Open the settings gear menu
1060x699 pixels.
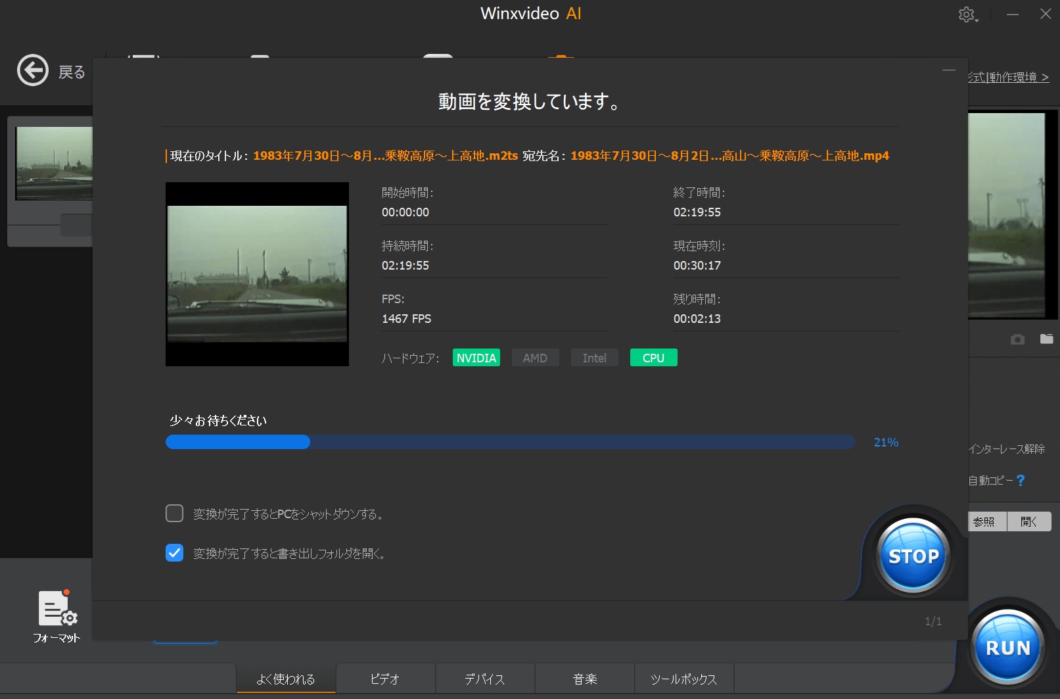(x=967, y=14)
